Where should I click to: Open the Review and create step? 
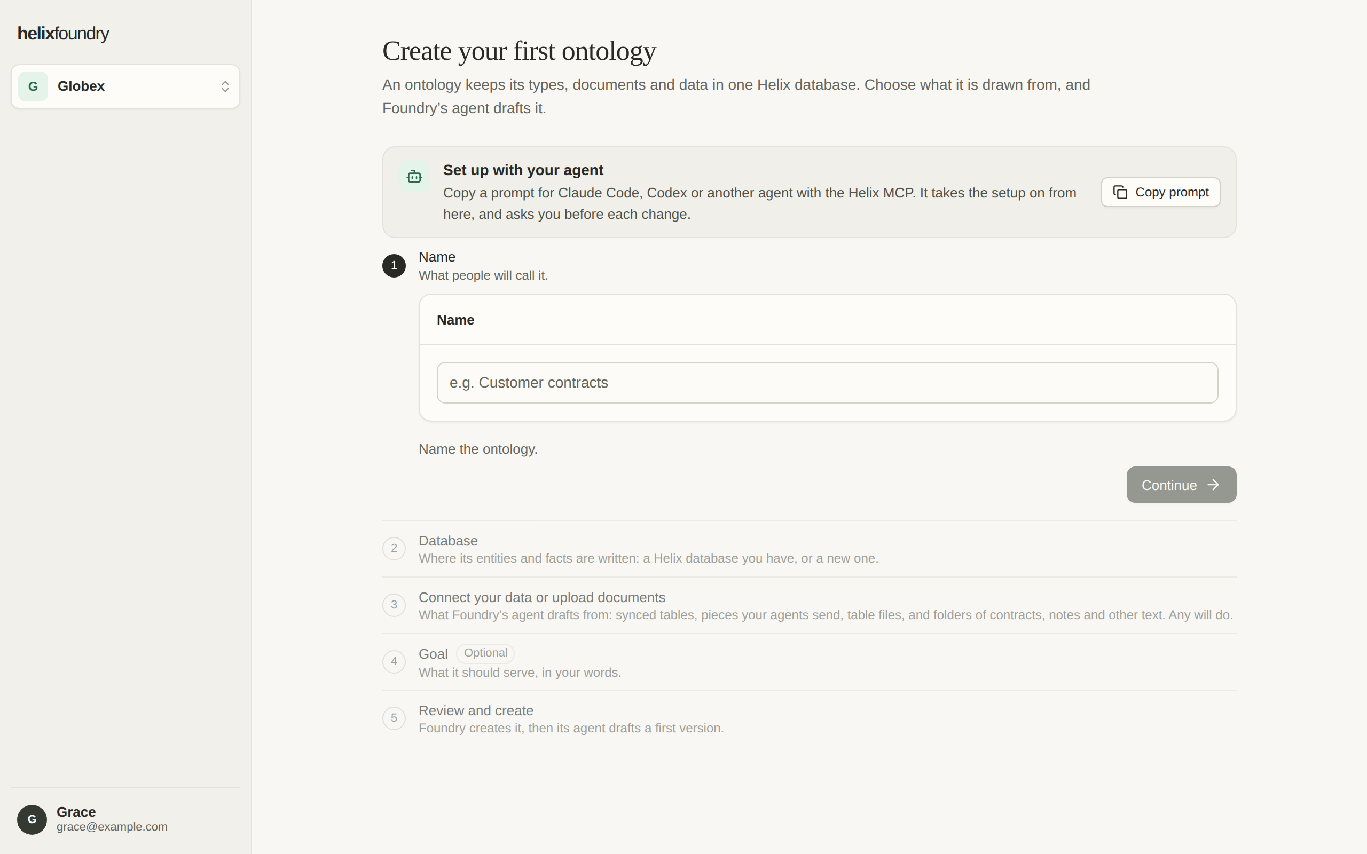[809, 718]
